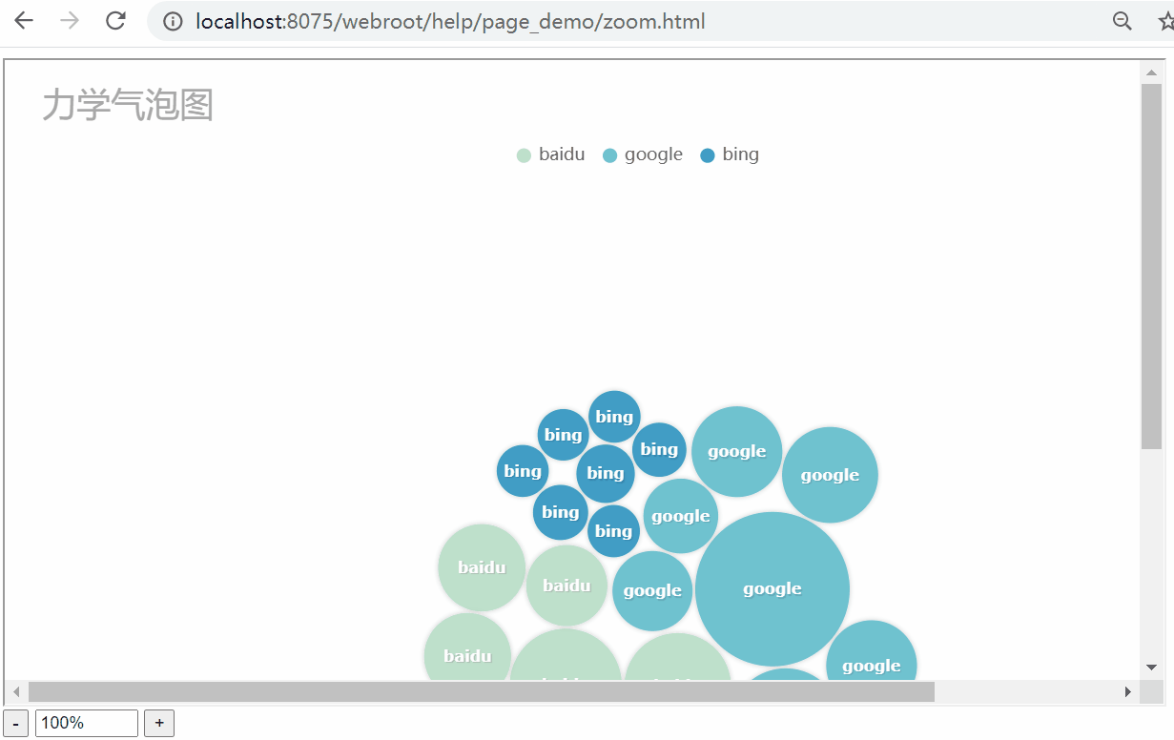The height and width of the screenshot is (740, 1174).
Task: Bookmark this page with the star icon
Action: pyautogui.click(x=1165, y=21)
